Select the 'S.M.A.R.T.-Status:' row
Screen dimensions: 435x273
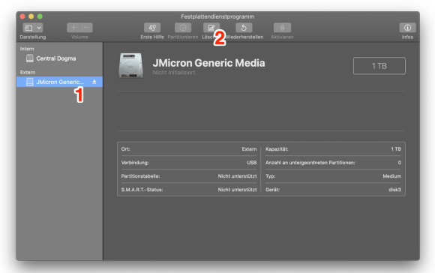pos(189,190)
